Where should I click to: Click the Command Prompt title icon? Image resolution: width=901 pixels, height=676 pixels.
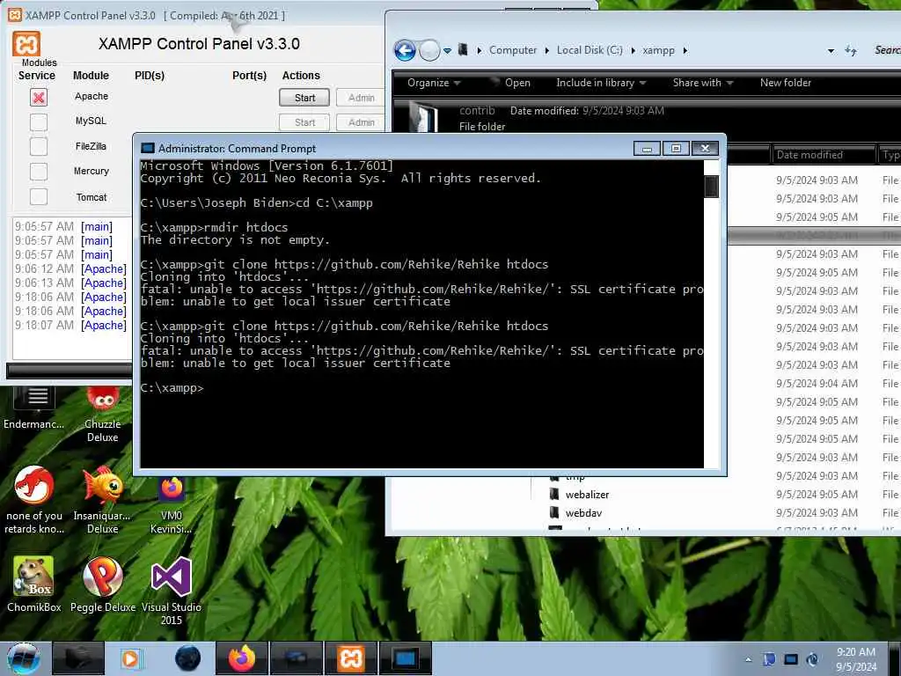pos(148,148)
